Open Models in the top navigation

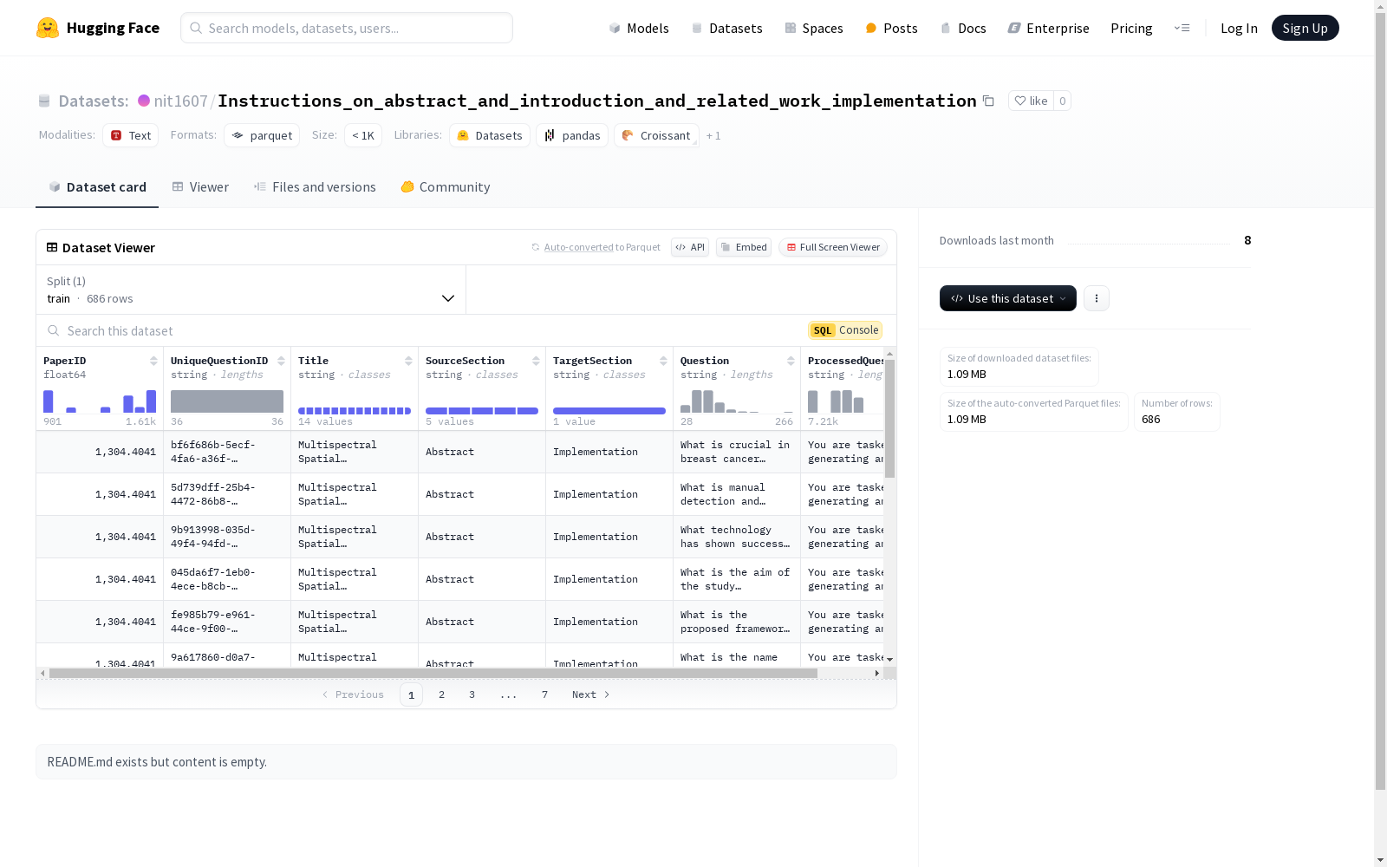tap(639, 28)
